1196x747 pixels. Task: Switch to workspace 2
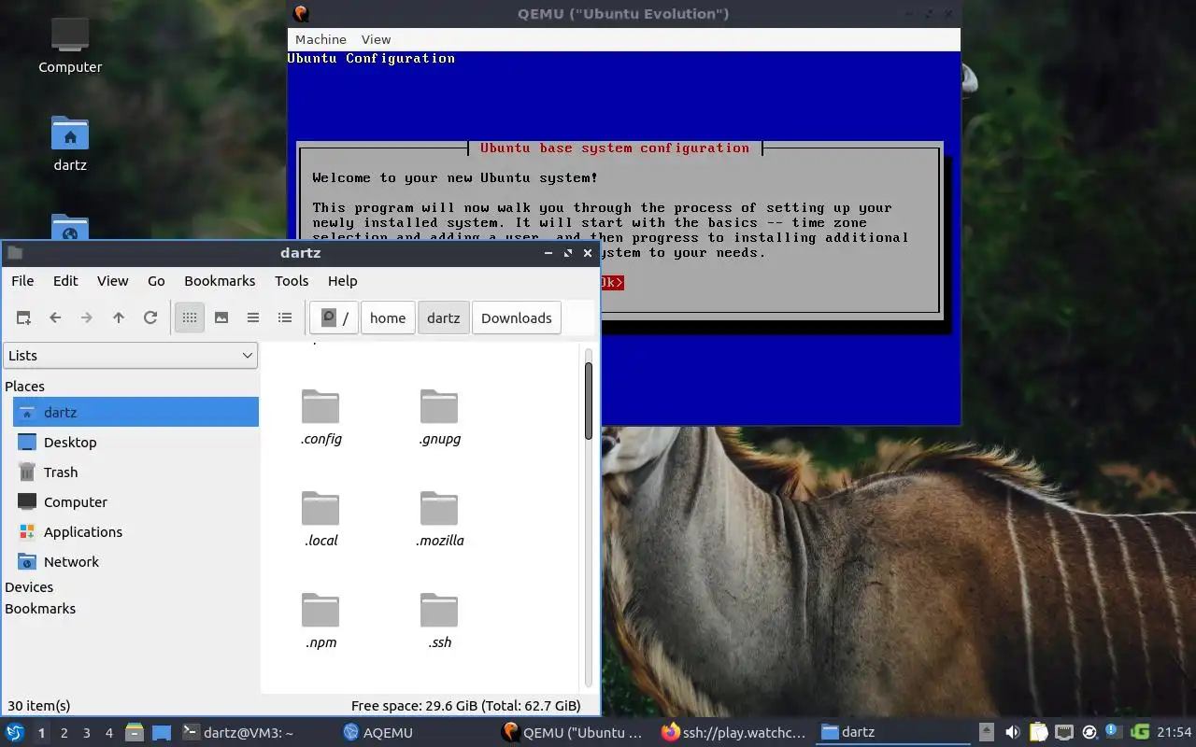pos(64,733)
